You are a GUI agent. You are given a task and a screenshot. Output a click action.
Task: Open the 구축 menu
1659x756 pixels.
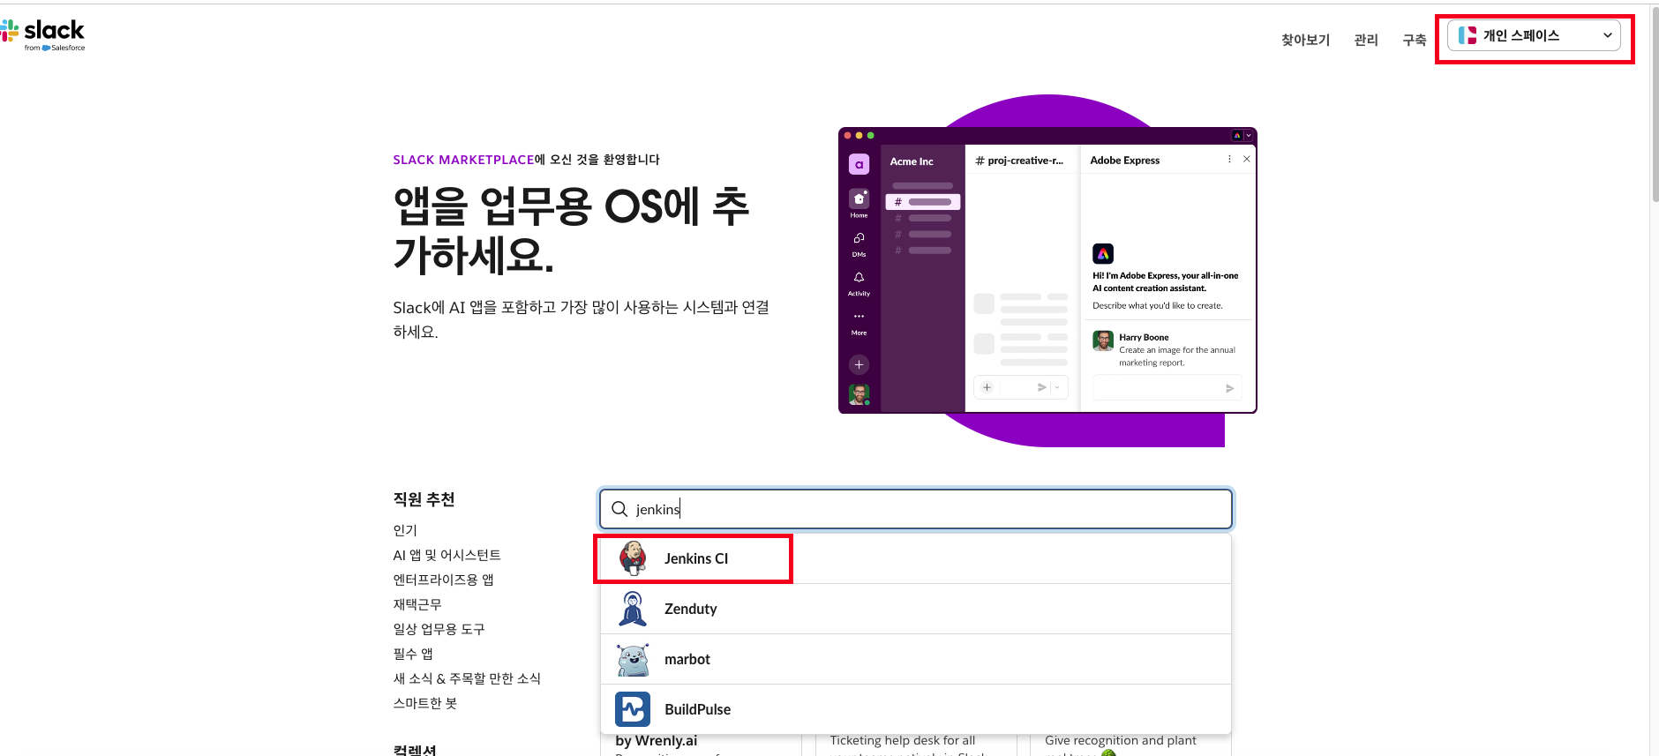[1415, 40]
